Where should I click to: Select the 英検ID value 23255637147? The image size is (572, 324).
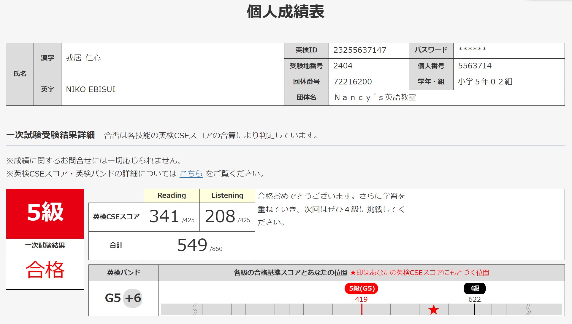[x=360, y=50]
